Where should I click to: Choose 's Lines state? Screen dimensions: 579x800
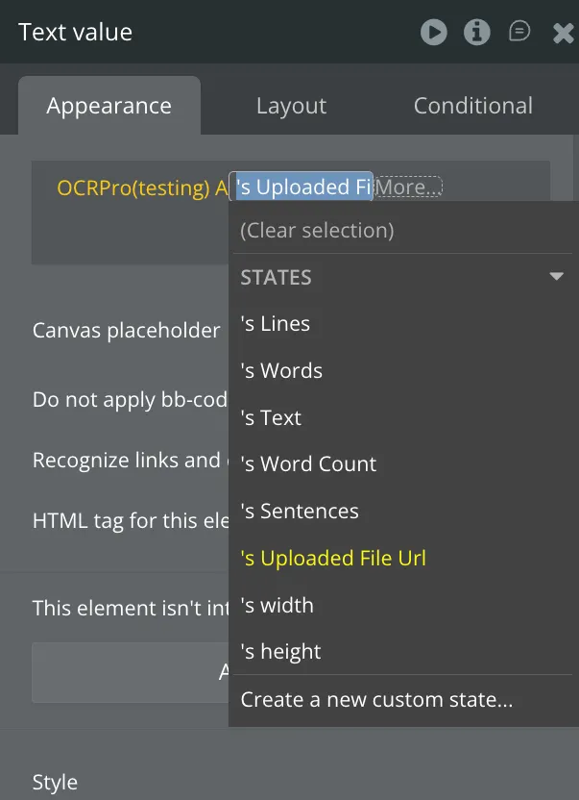(276, 324)
